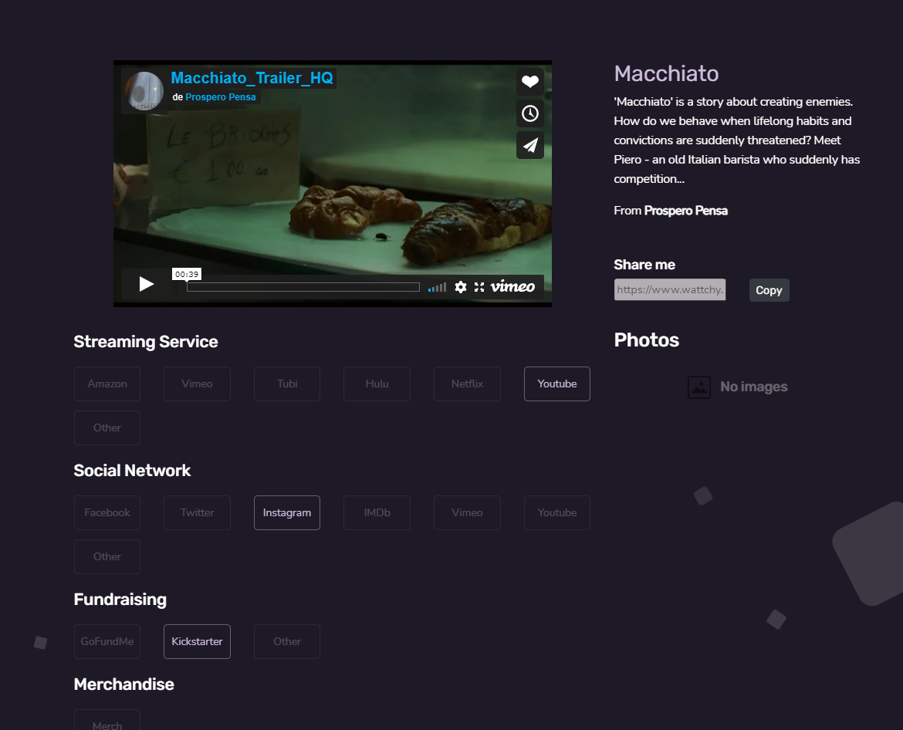Open the Kickstarter fundraising button
903x730 pixels.
pyautogui.click(x=197, y=641)
